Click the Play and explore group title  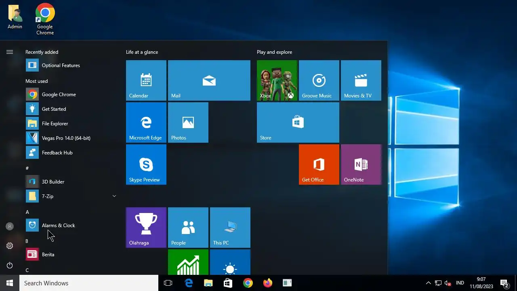click(274, 52)
